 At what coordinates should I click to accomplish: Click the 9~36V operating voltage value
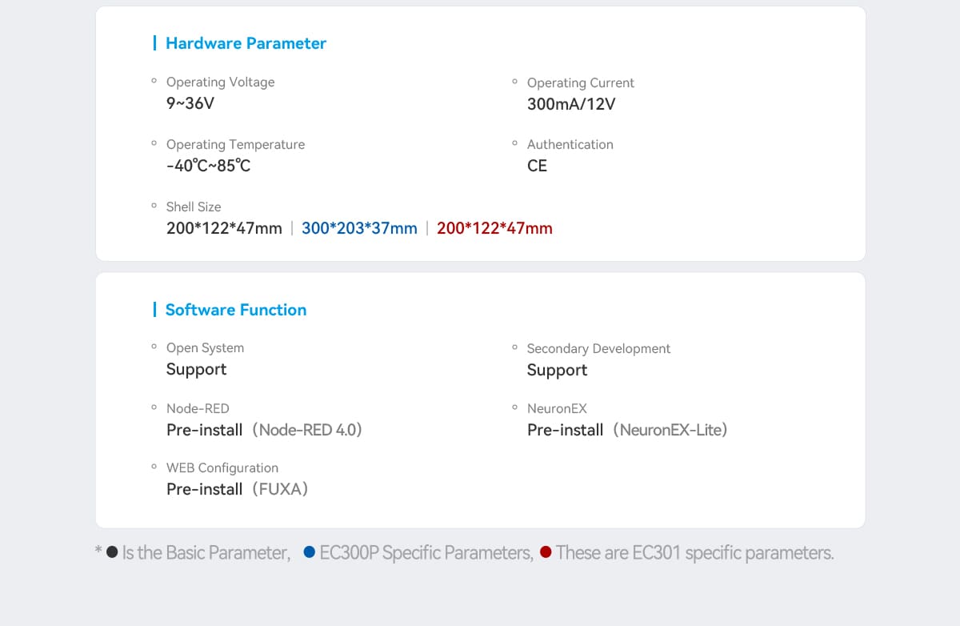190,103
